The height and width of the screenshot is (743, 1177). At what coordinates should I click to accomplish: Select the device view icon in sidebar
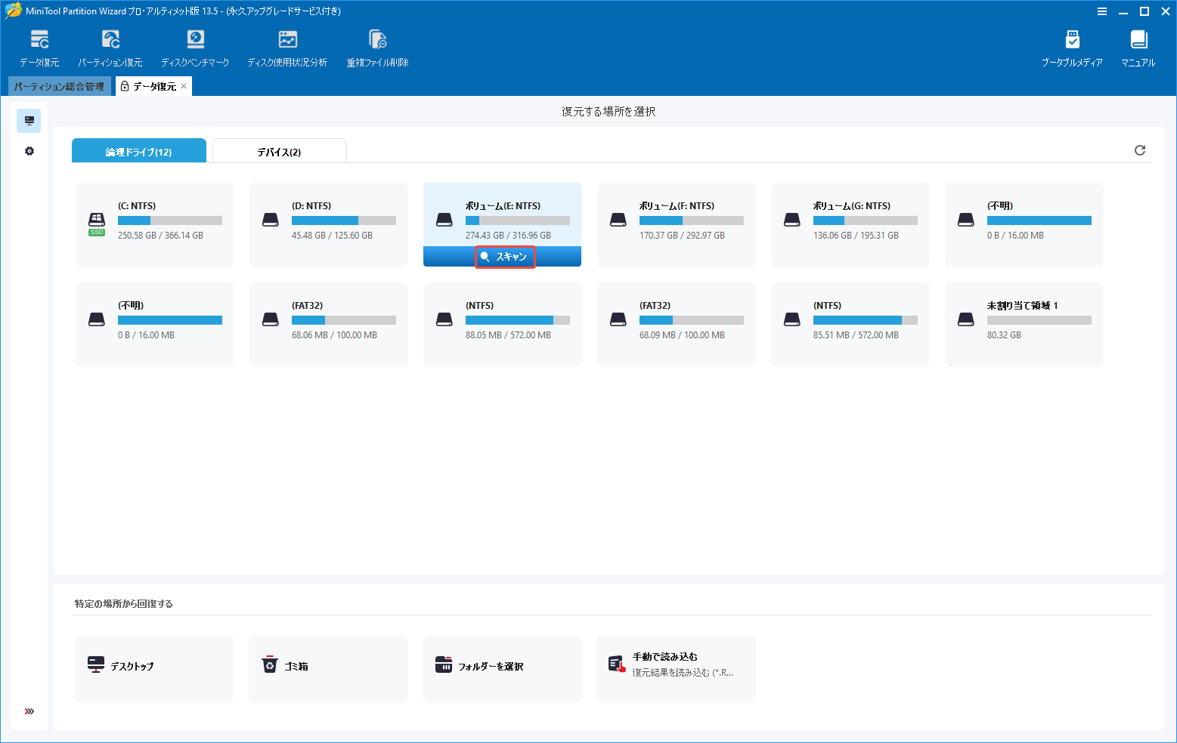(x=29, y=120)
